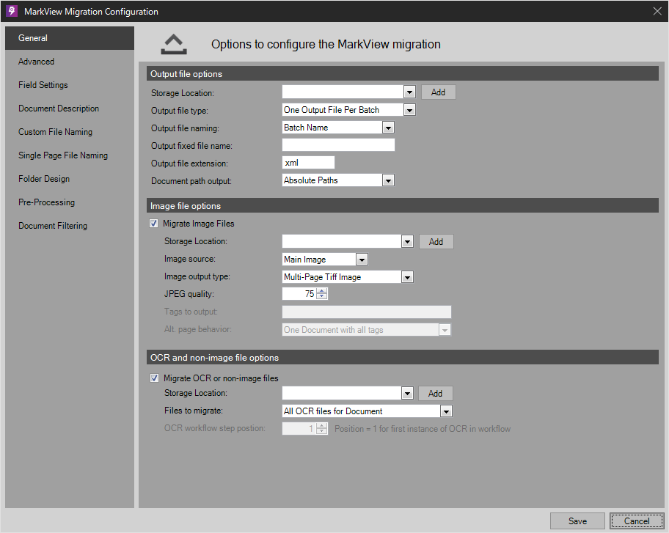Screen dimensions: 669x533
Task: Decrease JPEG quality with down arrow
Action: tap(322, 296)
